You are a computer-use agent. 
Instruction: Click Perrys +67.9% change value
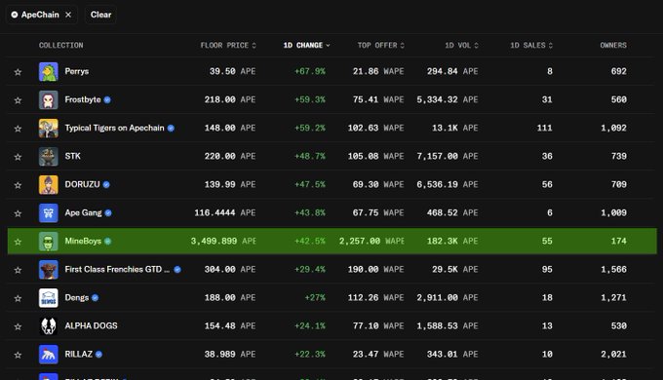309,71
